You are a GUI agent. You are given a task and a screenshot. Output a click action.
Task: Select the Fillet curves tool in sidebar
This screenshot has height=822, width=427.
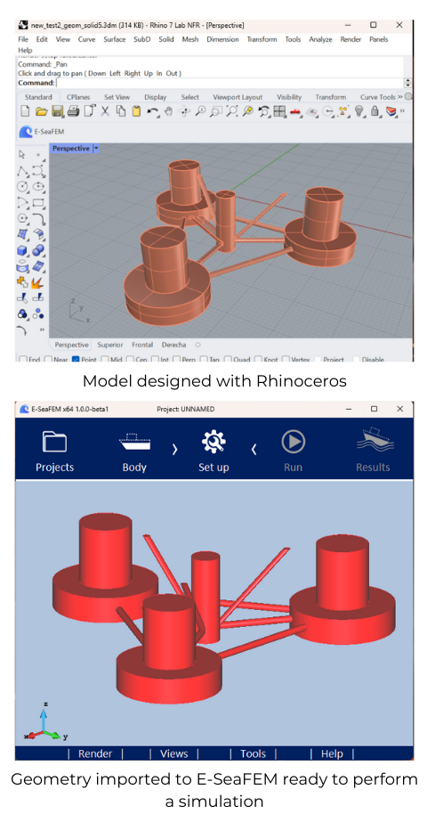click(x=37, y=218)
